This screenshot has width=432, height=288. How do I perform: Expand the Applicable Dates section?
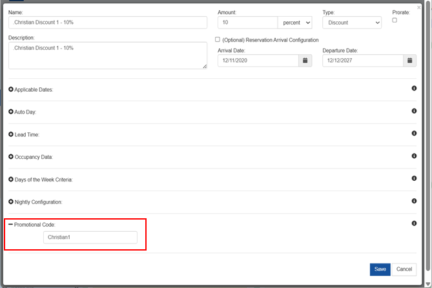11,89
